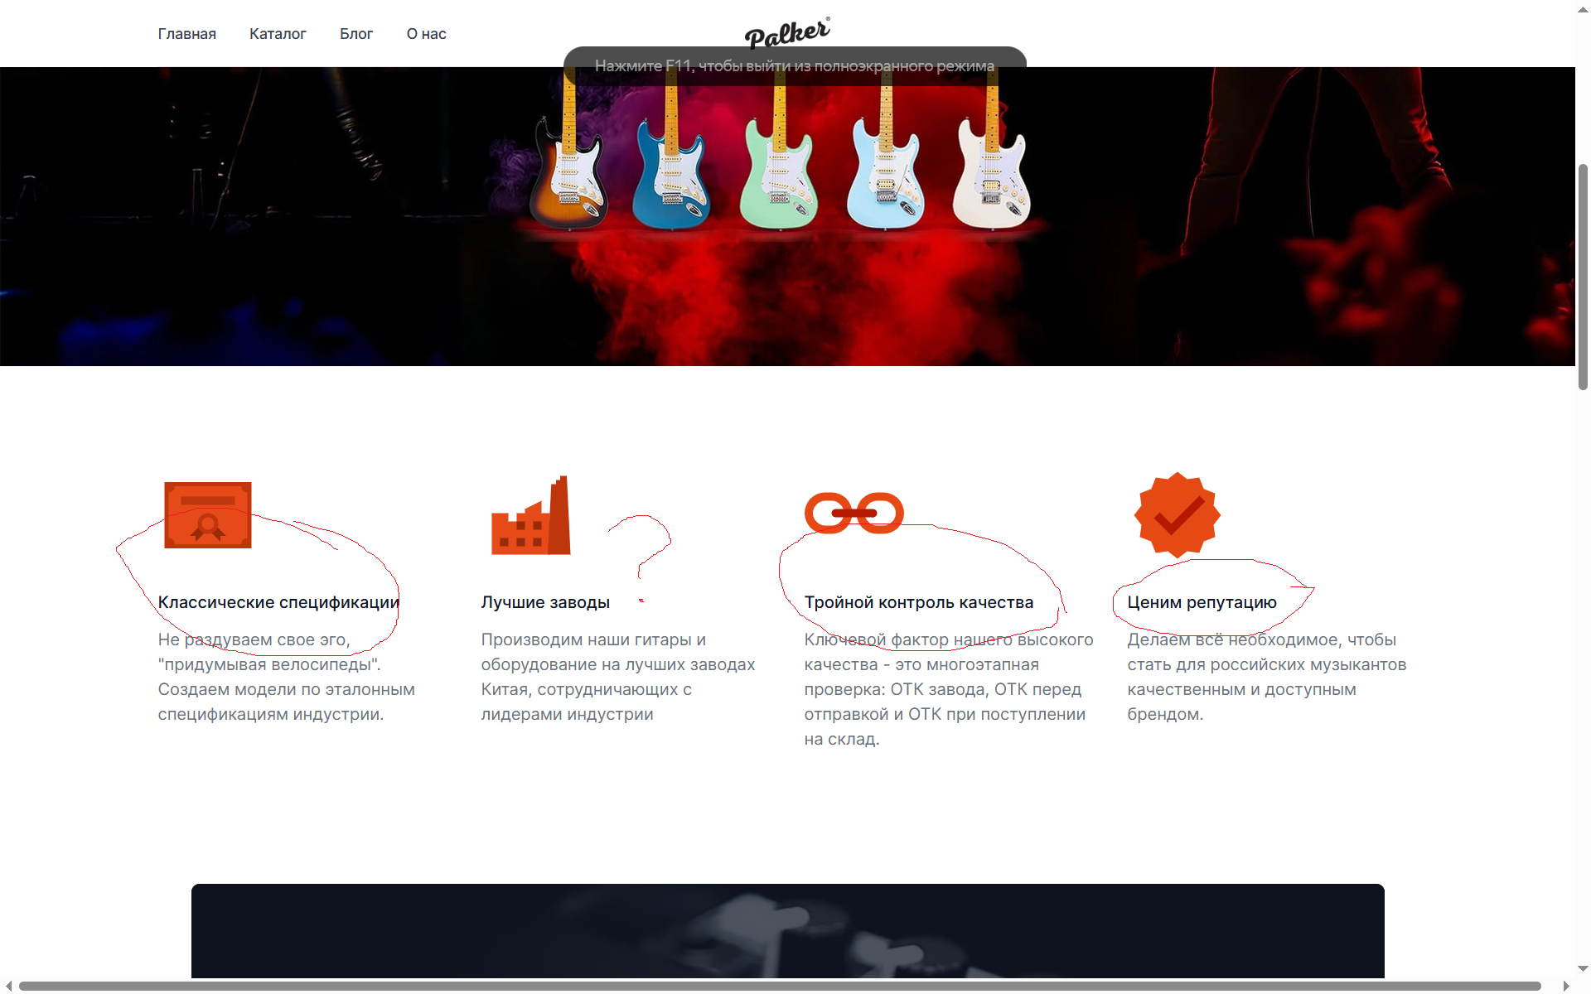Image resolution: width=1591 pixels, height=994 pixels.
Task: Click the orange certificate icon
Action: [x=208, y=514]
